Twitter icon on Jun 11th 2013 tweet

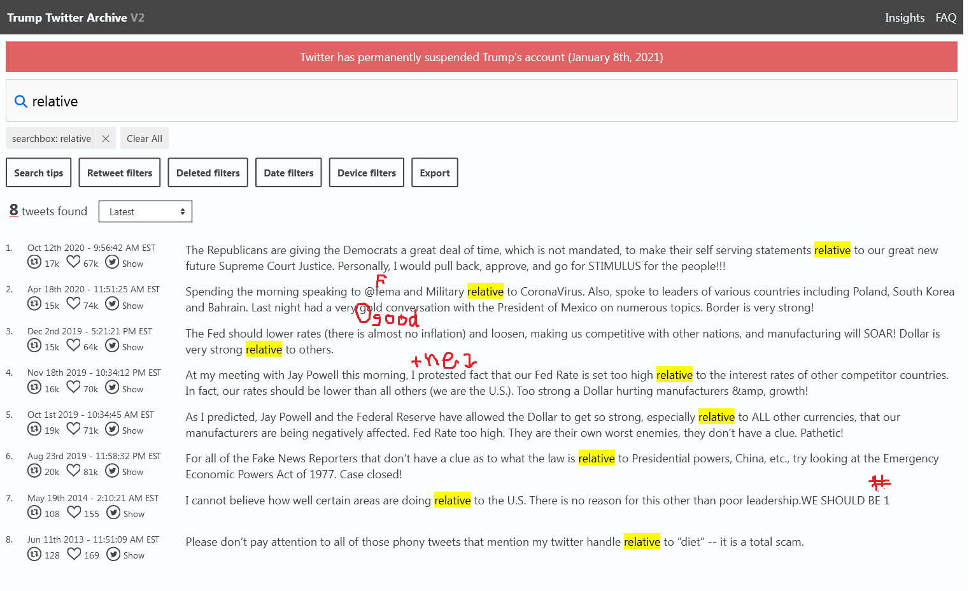pos(113,554)
